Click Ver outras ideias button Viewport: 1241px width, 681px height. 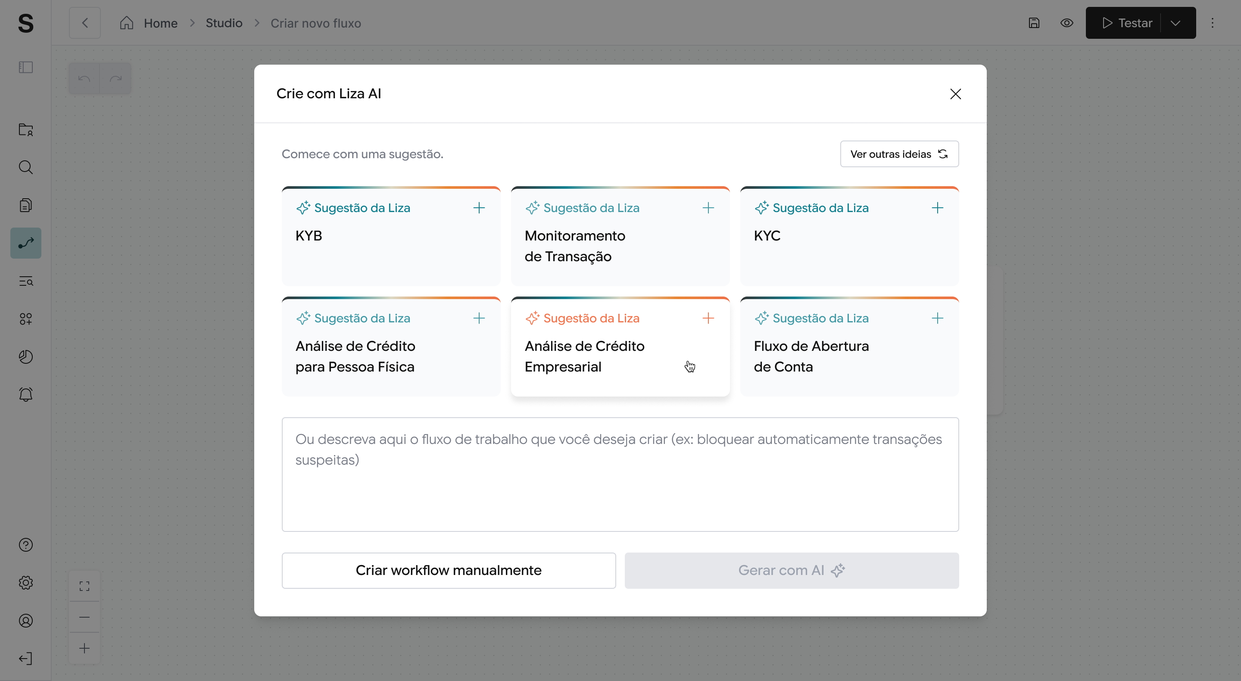pyautogui.click(x=899, y=154)
